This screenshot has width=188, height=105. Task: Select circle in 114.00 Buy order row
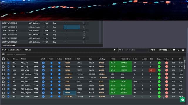coord(84,27)
